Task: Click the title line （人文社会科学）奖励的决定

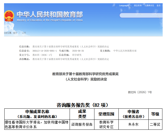Action: [x=86, y=79]
